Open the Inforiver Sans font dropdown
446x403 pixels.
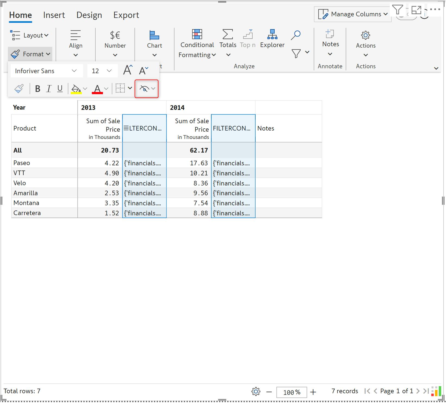click(46, 71)
